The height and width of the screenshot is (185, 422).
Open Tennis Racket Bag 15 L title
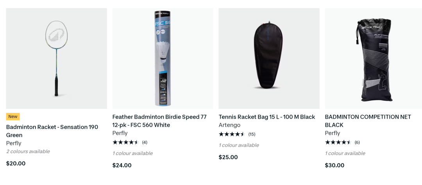coord(267,117)
